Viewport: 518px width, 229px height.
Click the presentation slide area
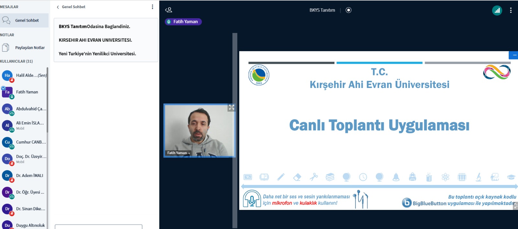pyautogui.click(x=378, y=130)
